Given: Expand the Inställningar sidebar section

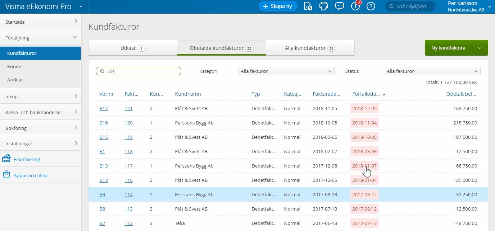Looking at the screenshot, I should (x=76, y=143).
